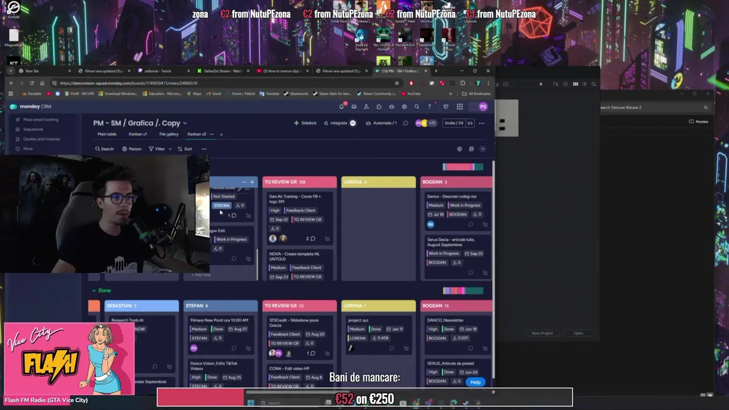Screen dimensions: 729x410
Task: Open subitems icon on Dan Air Training card
Action: [327, 239]
